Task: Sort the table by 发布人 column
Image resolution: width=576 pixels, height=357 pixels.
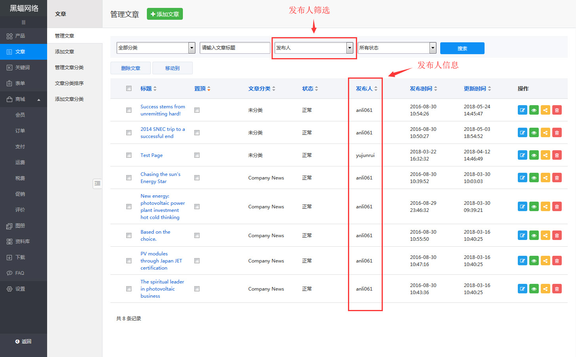Action: pos(366,89)
